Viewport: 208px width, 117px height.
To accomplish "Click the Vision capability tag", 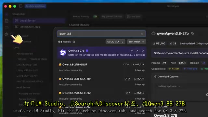I will click(x=174, y=69).
